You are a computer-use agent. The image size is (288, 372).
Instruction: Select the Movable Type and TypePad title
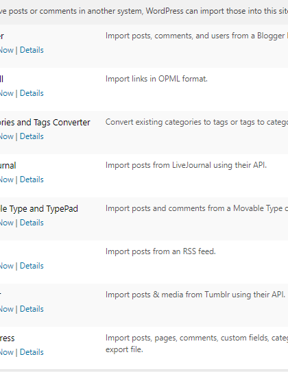pos(39,209)
